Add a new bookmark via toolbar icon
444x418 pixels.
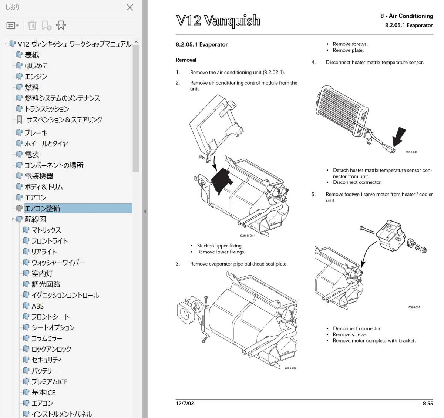(x=47, y=26)
